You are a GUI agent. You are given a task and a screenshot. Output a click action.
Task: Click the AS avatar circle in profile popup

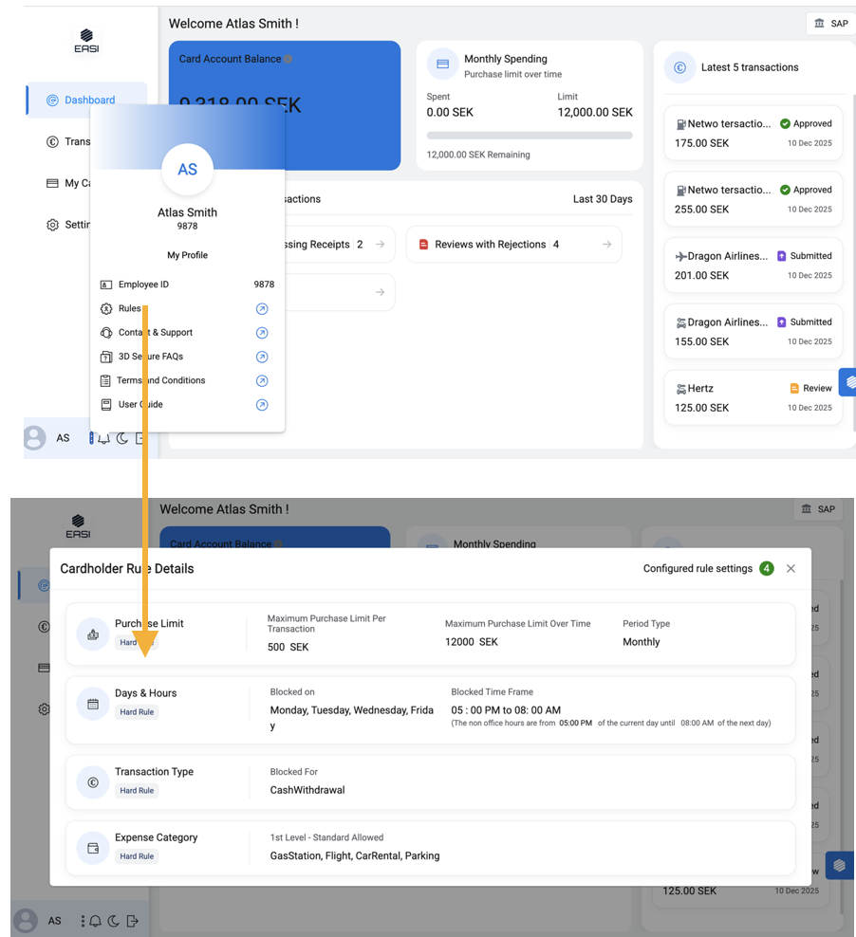point(187,170)
